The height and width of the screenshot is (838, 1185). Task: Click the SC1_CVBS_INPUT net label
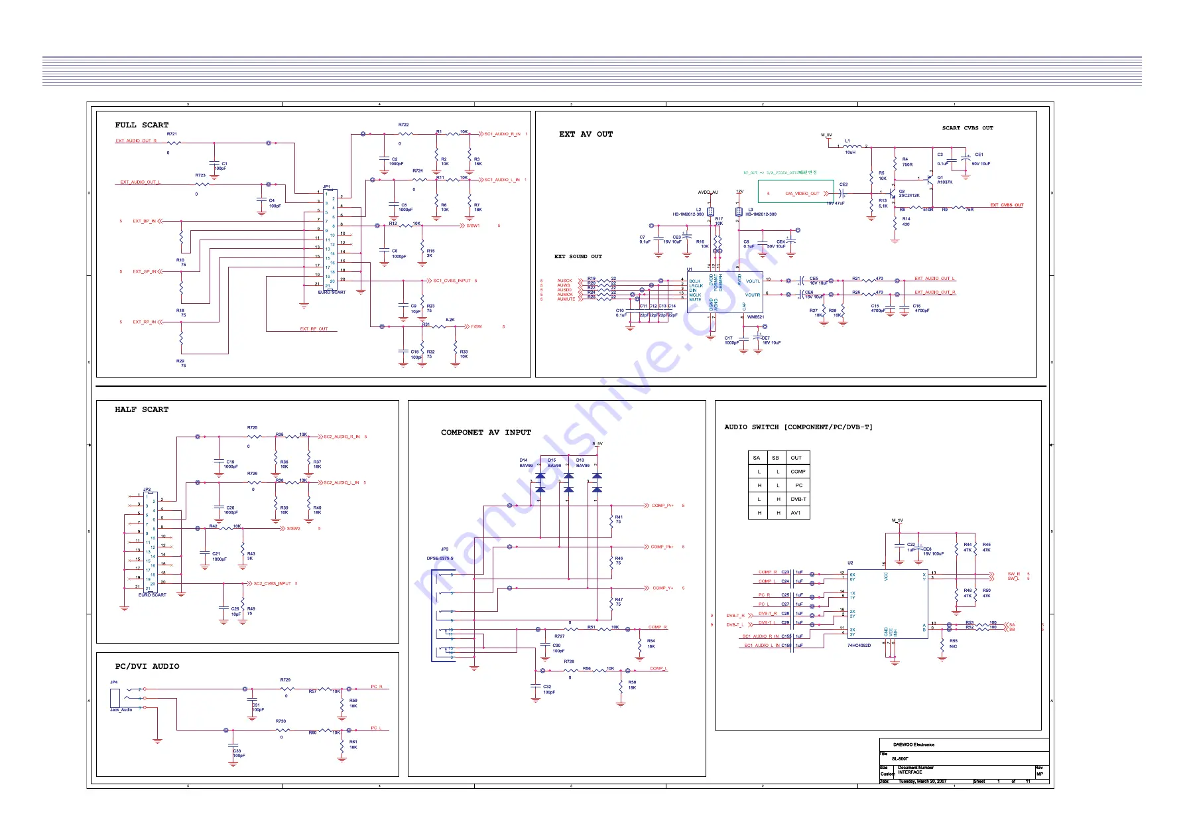[x=452, y=281]
